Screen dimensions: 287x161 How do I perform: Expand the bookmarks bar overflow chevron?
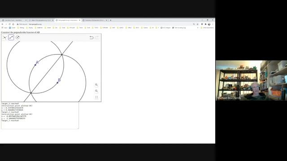[x=198, y=28]
